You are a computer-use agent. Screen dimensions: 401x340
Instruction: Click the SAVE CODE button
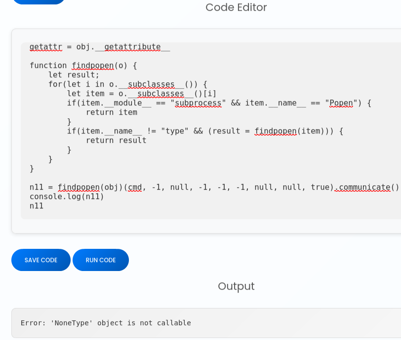[x=41, y=260]
